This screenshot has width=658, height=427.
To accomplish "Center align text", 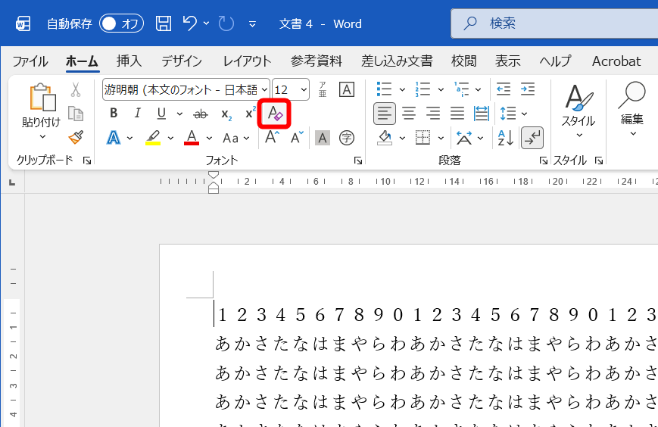I will [409, 114].
